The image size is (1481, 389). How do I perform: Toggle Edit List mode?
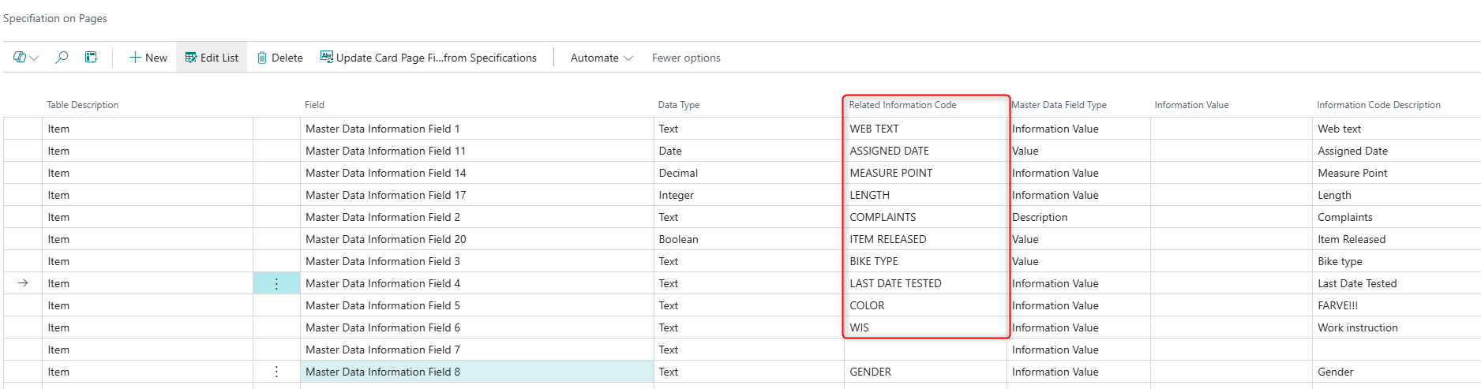[212, 58]
